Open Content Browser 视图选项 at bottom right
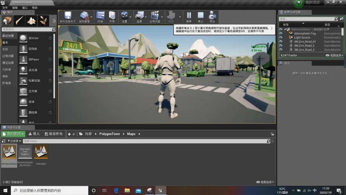The height and width of the screenshot is (195, 346). point(265,182)
